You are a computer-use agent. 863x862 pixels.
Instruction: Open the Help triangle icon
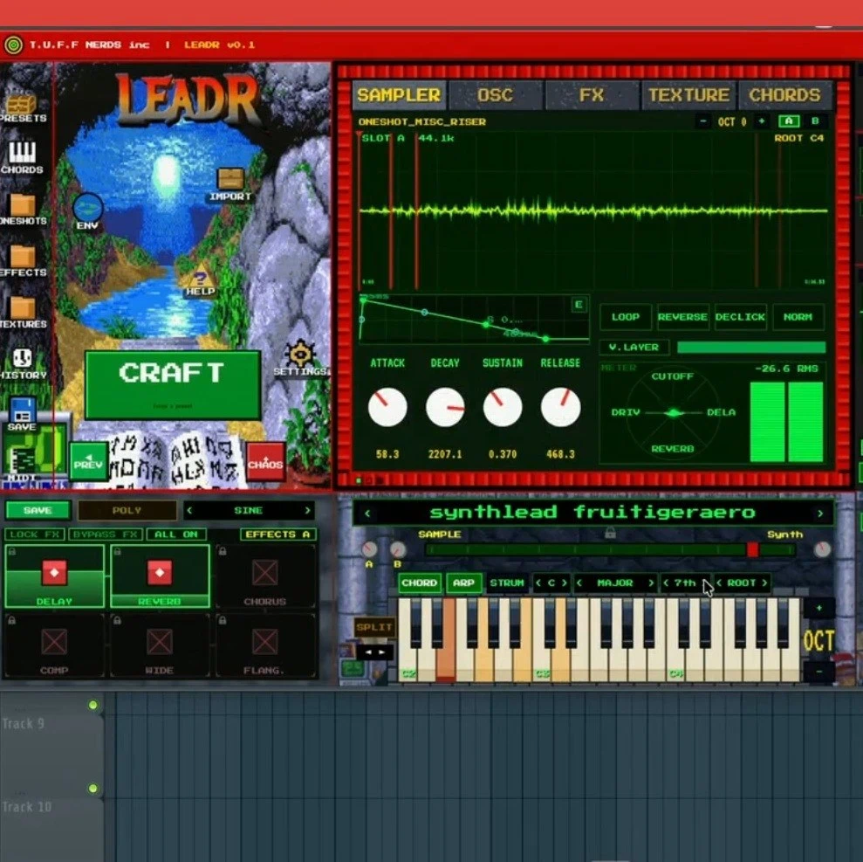[199, 275]
